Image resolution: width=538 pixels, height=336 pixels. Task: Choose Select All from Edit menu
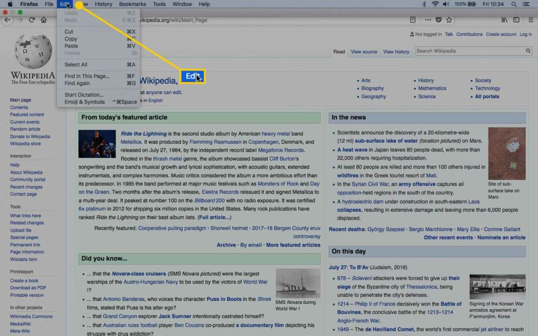pos(76,65)
